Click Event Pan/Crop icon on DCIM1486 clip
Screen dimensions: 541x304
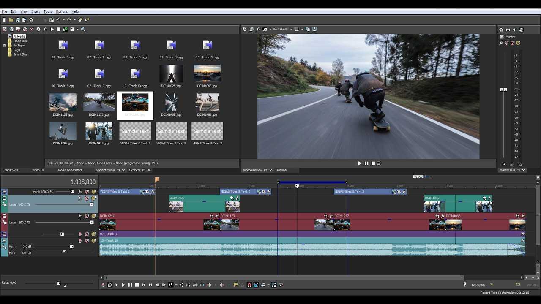(232, 198)
